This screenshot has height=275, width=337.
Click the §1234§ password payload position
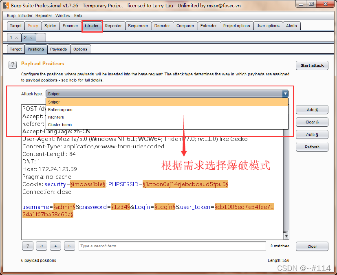point(121,207)
